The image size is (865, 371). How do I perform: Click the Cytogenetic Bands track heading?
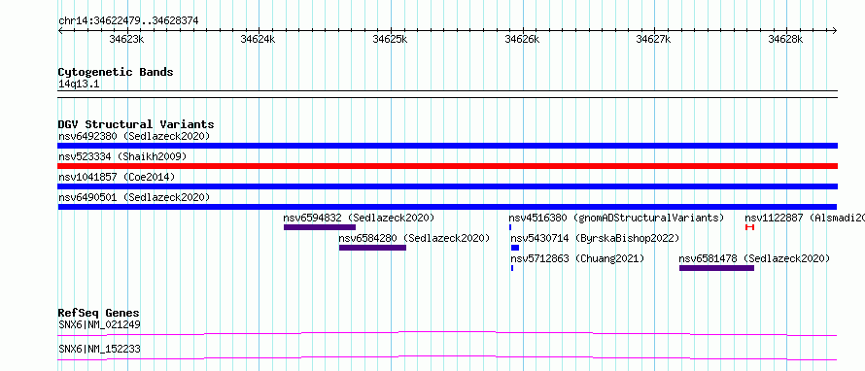click(116, 72)
